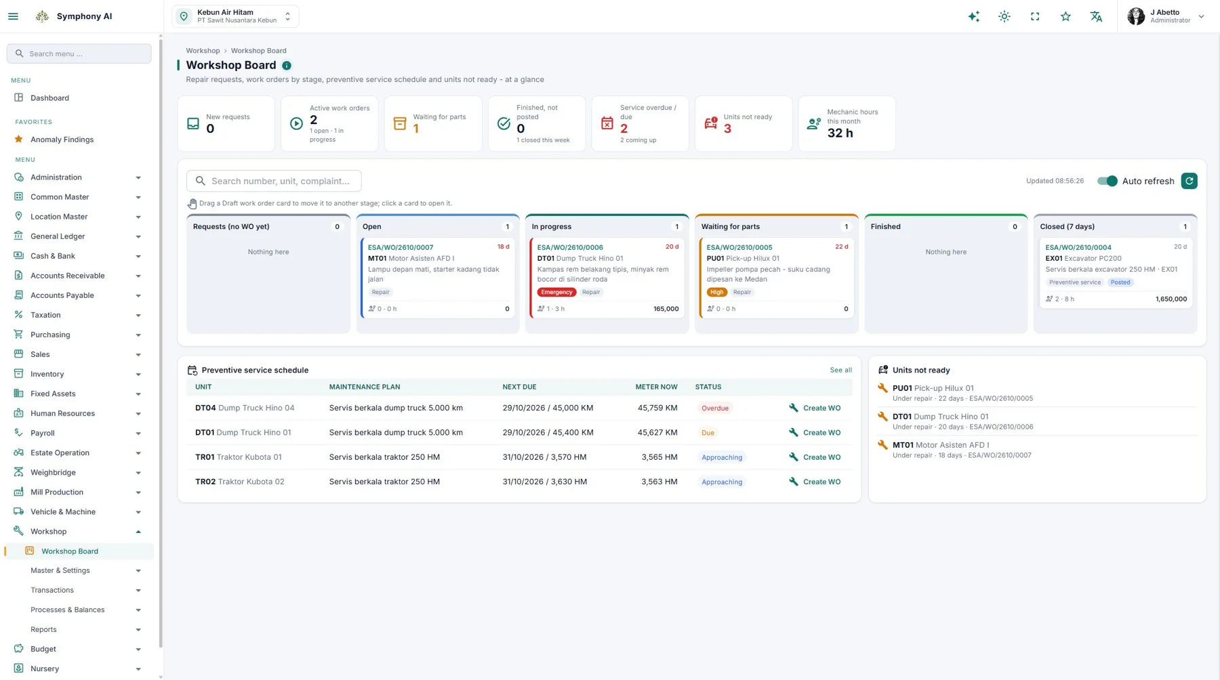This screenshot has width=1220, height=680.
Task: Expand the General Ledger menu
Action: [x=78, y=236]
